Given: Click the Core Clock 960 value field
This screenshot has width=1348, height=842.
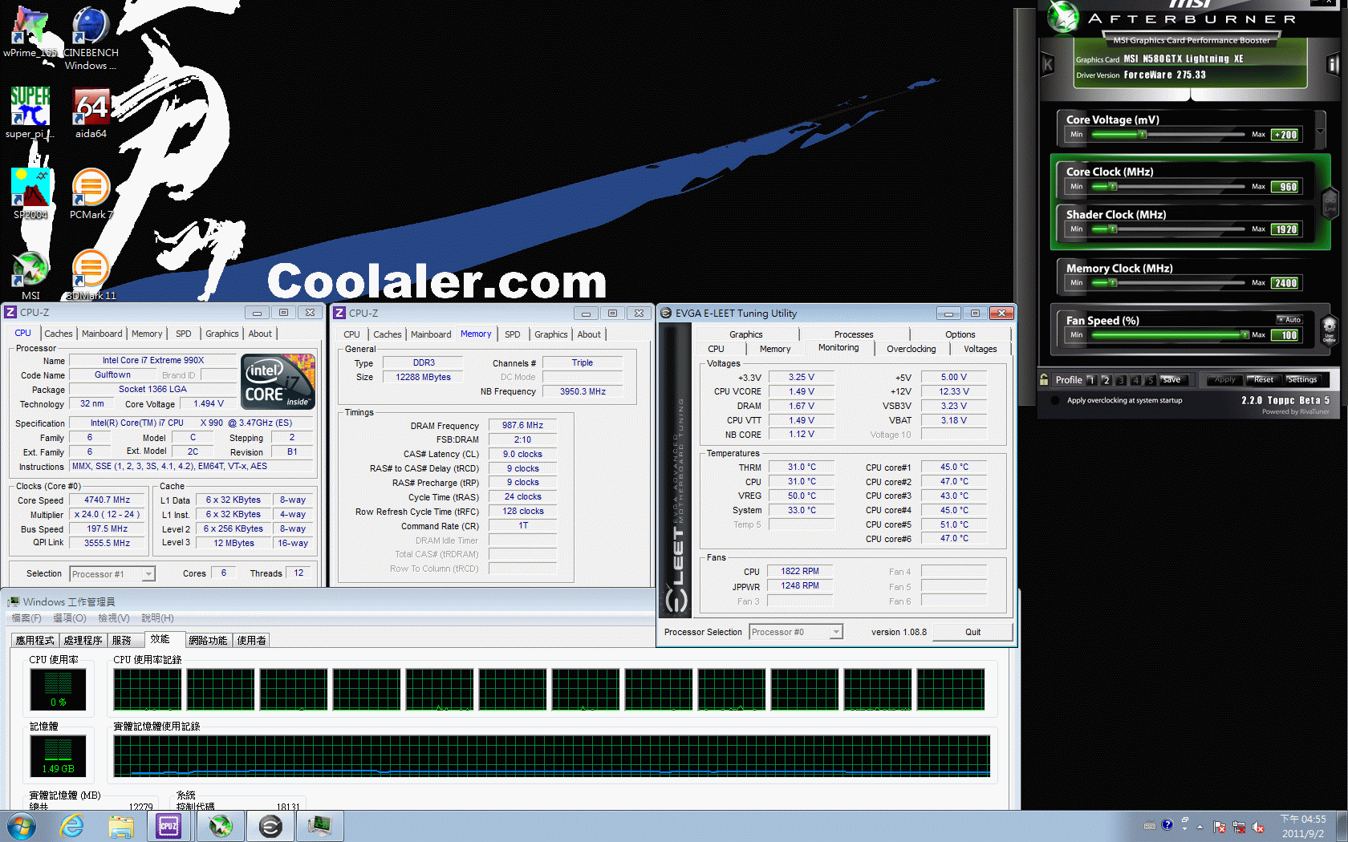Looking at the screenshot, I should click(1285, 187).
